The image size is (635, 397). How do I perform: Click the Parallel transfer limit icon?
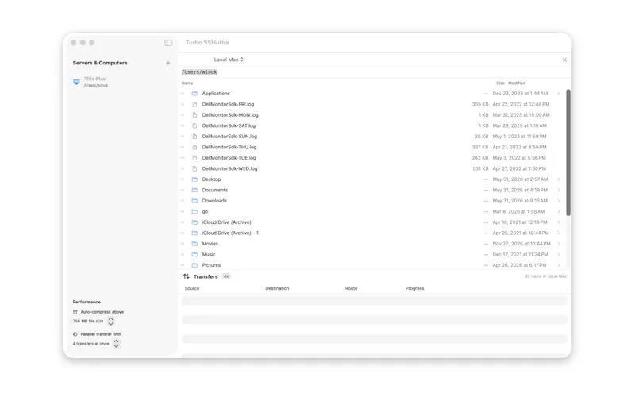click(x=75, y=334)
